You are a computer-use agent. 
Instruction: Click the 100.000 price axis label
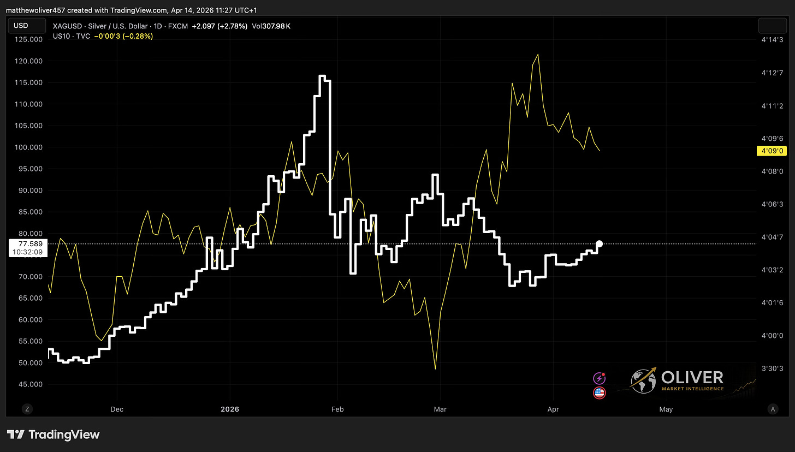pos(29,147)
